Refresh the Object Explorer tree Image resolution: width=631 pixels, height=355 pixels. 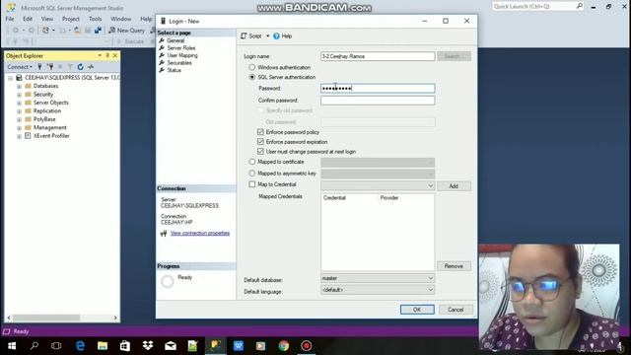[80, 67]
